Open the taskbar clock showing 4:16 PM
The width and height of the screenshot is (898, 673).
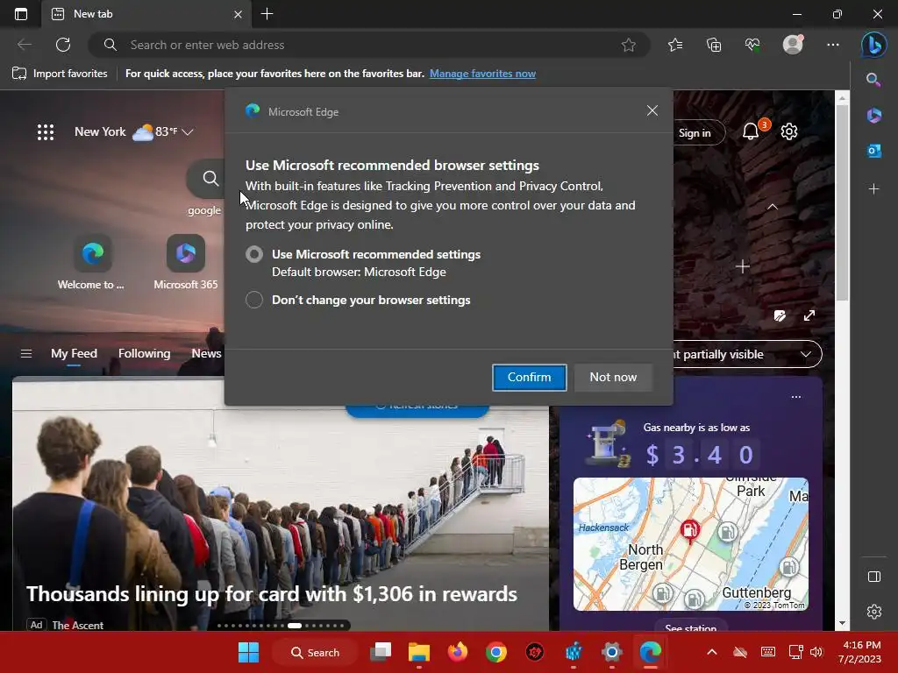pos(859,652)
